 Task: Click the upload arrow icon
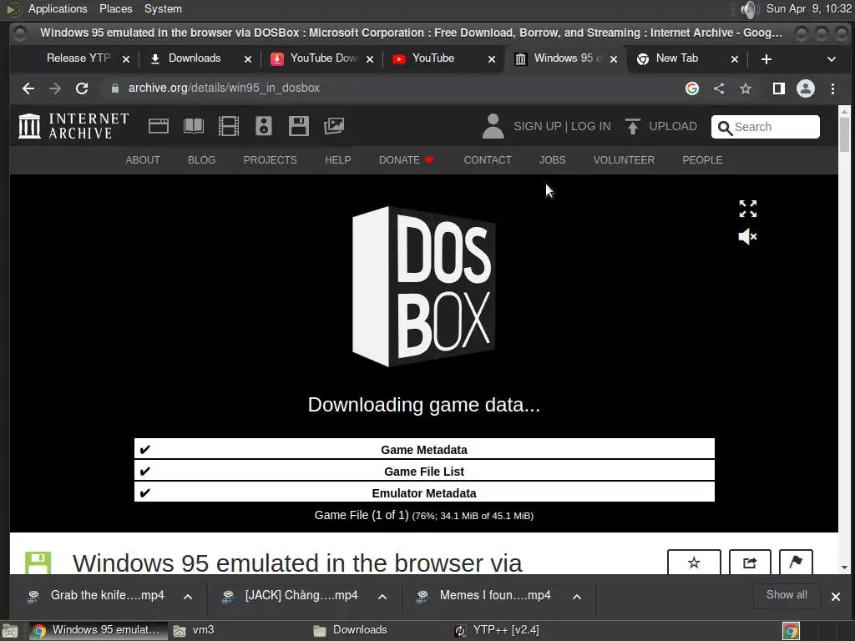633,127
